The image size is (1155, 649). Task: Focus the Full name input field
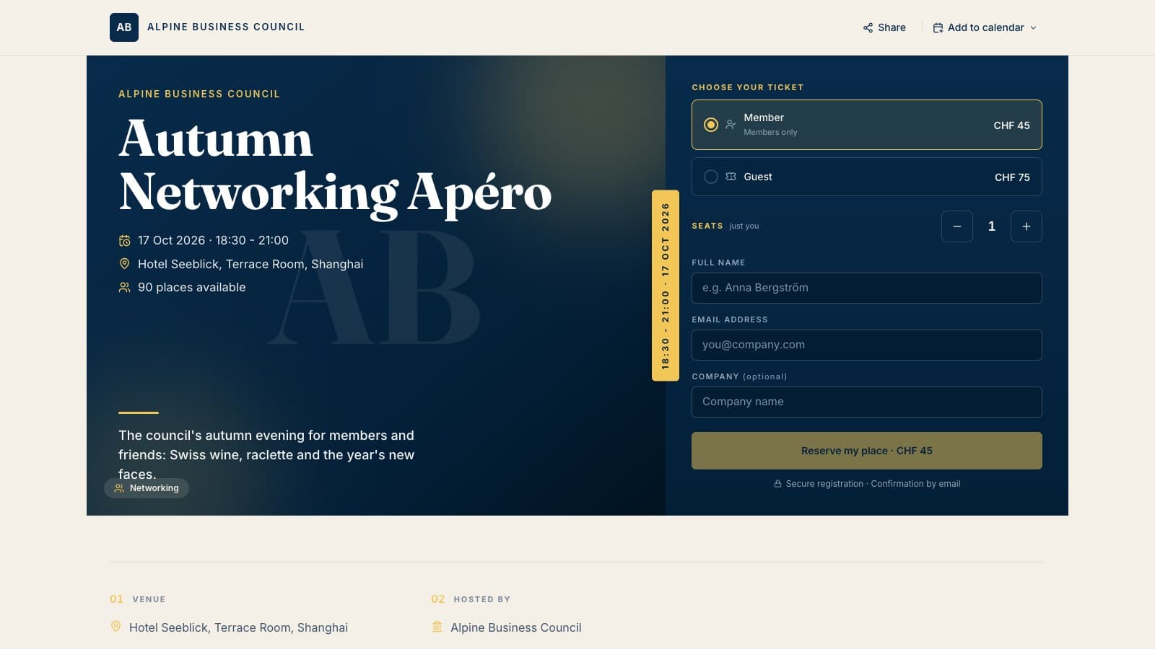point(866,288)
